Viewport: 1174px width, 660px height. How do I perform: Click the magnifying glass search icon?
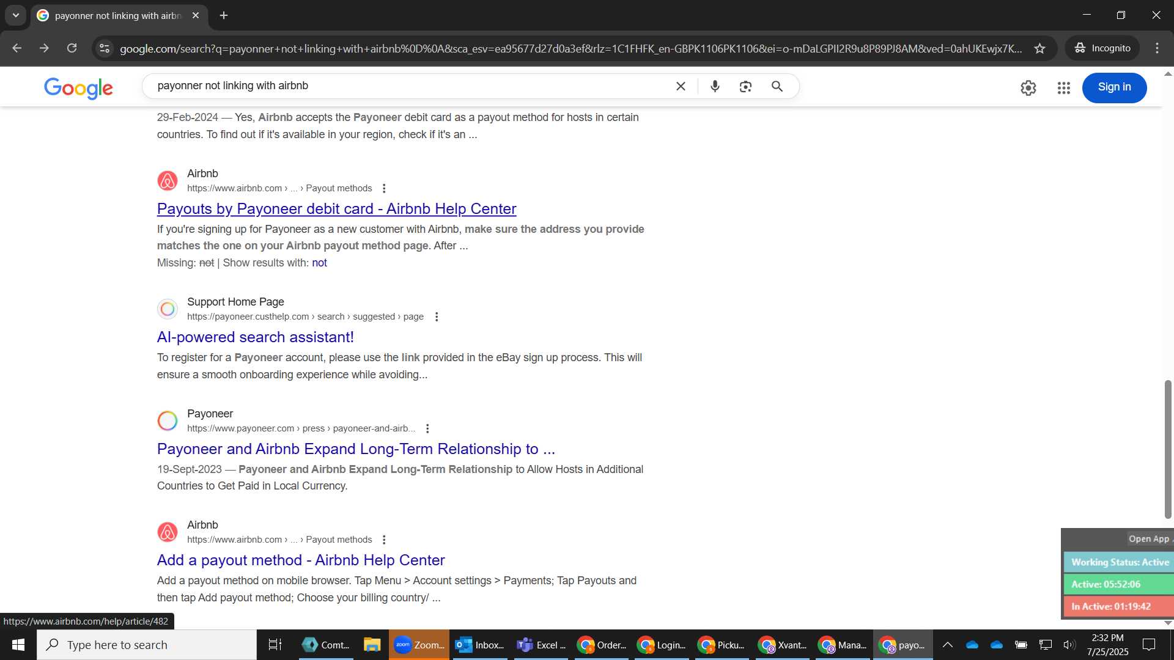(x=777, y=86)
